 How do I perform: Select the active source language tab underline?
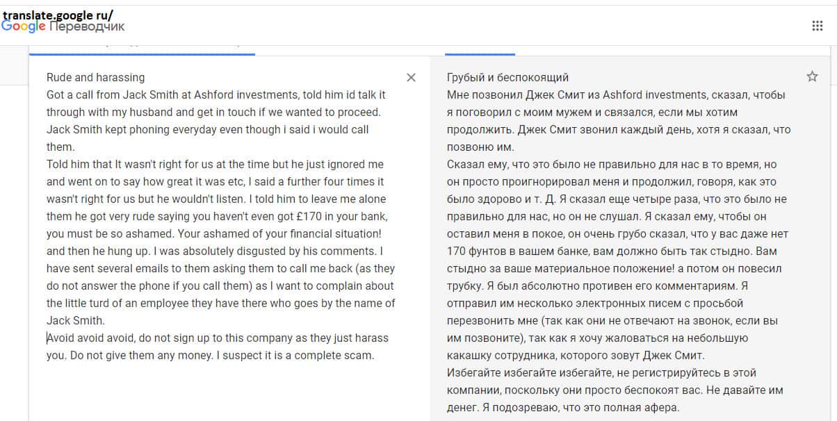142,53
